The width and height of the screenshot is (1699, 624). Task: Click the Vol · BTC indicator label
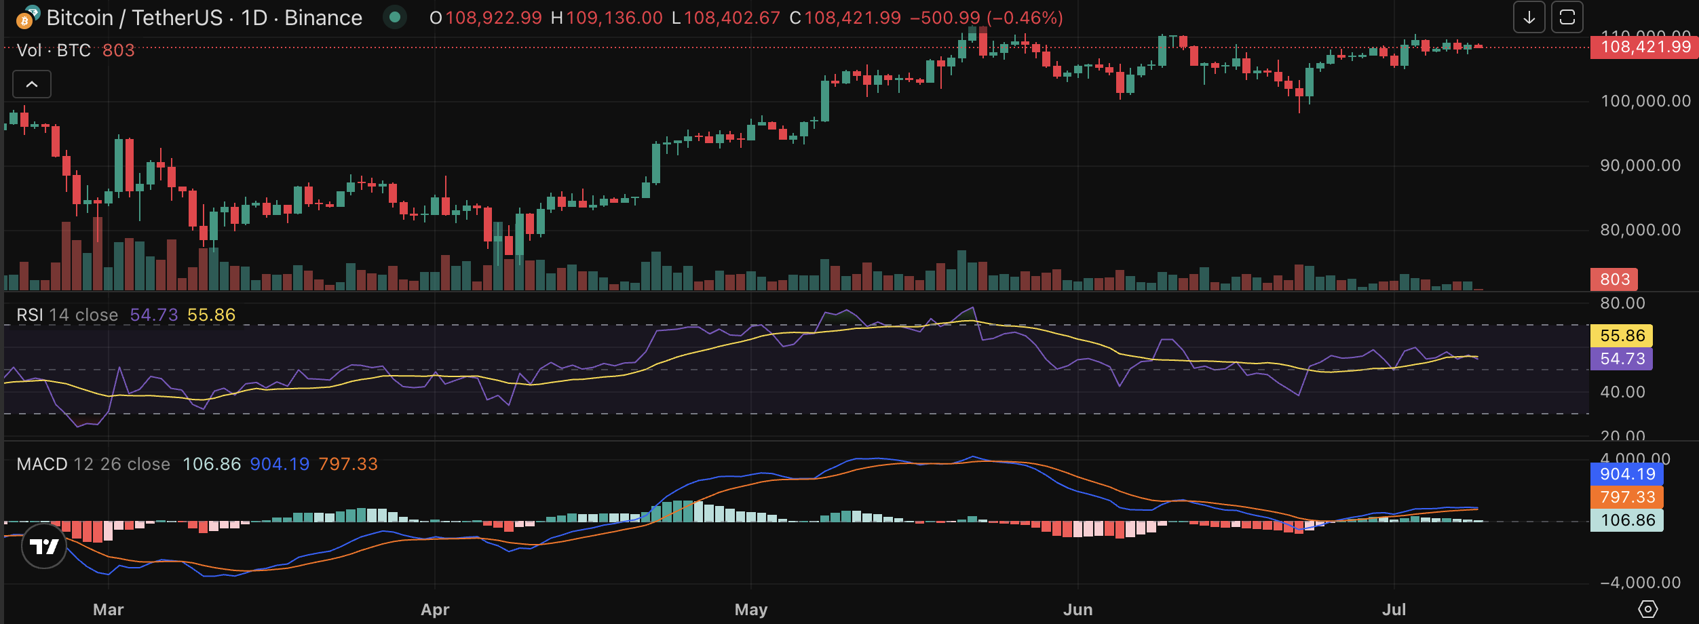[54, 50]
